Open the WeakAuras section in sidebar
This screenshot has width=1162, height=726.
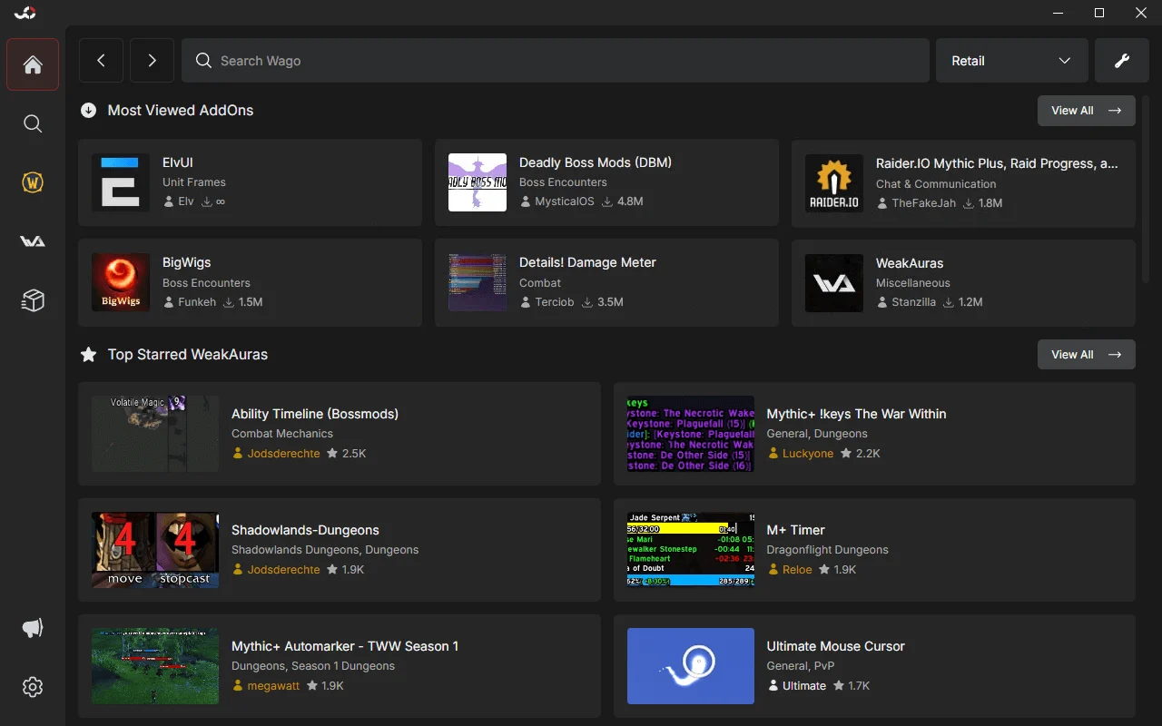coord(33,241)
